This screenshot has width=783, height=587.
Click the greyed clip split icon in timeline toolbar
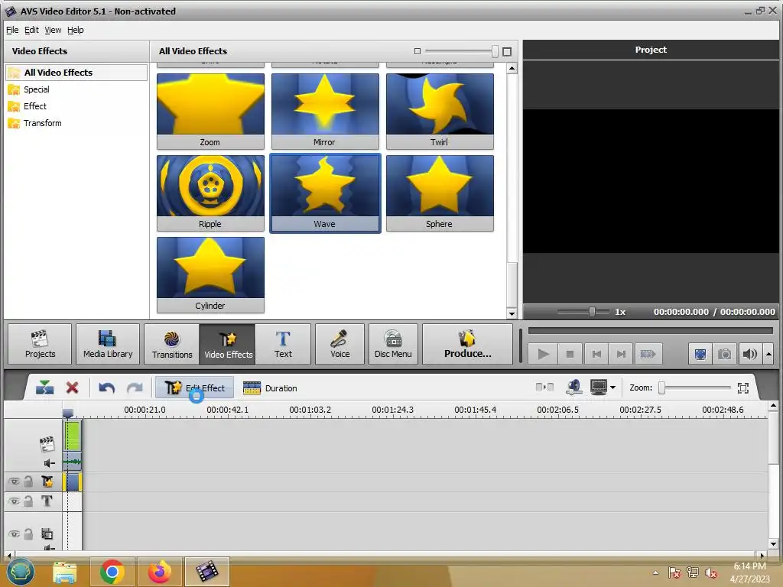click(x=544, y=388)
